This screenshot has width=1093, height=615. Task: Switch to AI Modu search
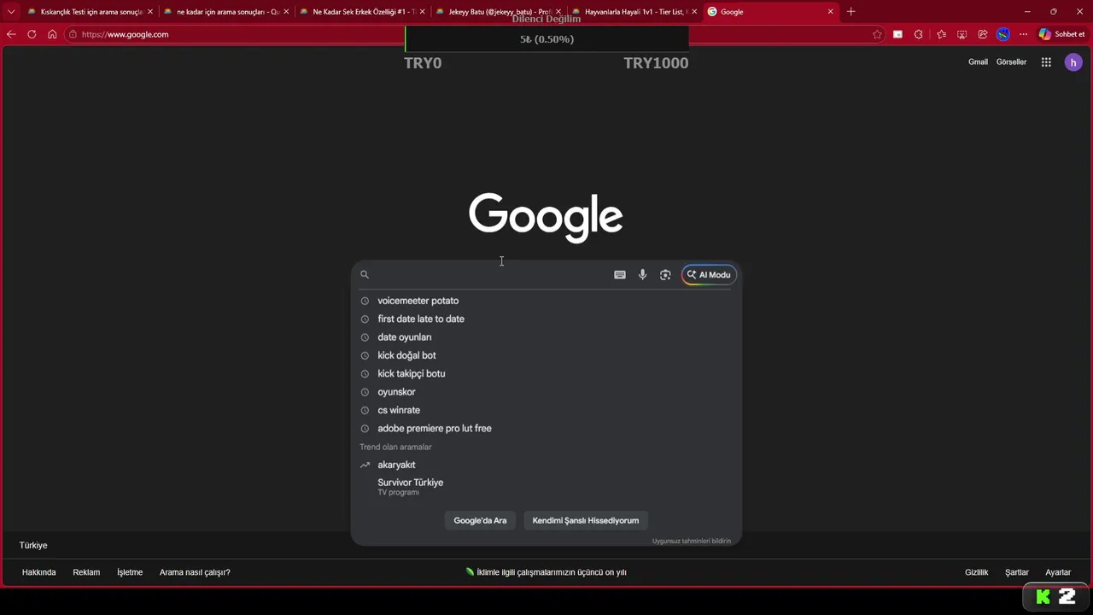coord(709,275)
